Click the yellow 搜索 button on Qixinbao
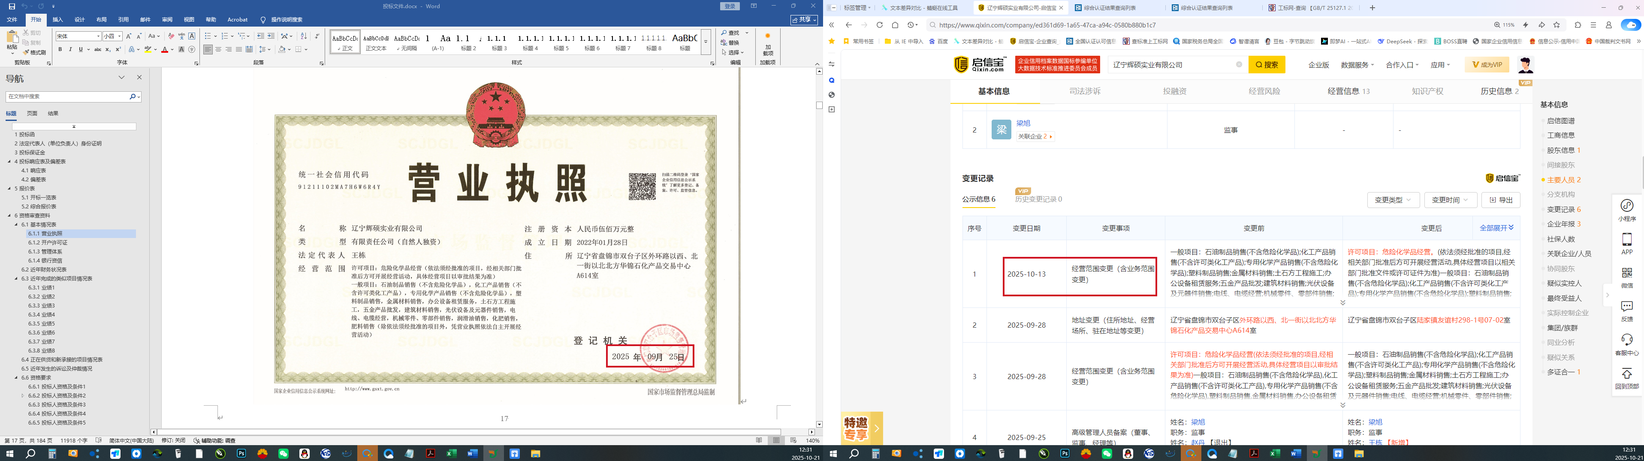The image size is (1644, 461). coord(1267,64)
